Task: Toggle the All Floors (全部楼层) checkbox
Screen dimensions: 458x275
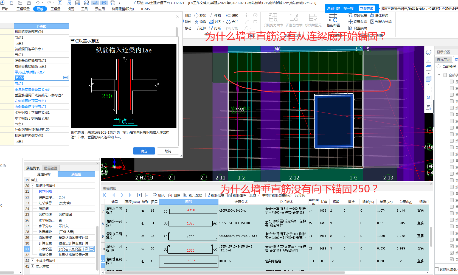Action: (445, 75)
